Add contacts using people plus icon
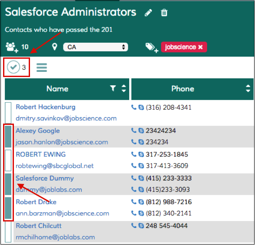The width and height of the screenshot is (255, 245). click(x=12, y=47)
